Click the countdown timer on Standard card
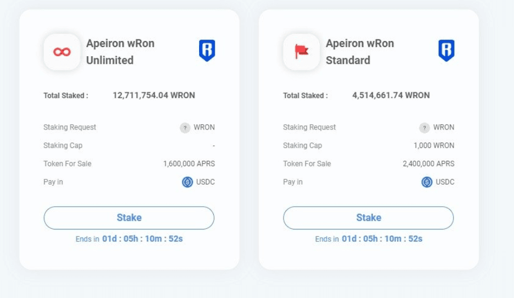Image resolution: width=514 pixels, height=298 pixels. tap(382, 239)
